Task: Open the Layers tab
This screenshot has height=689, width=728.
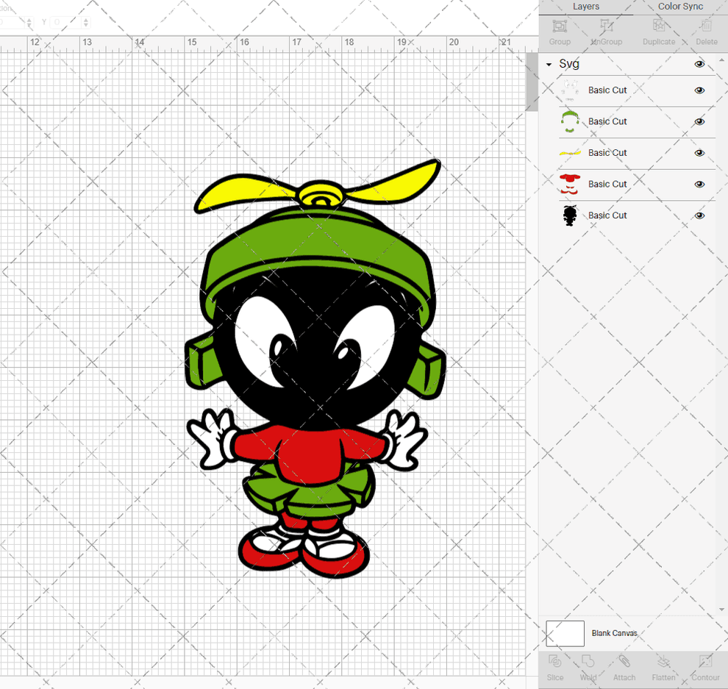Action: [586, 7]
